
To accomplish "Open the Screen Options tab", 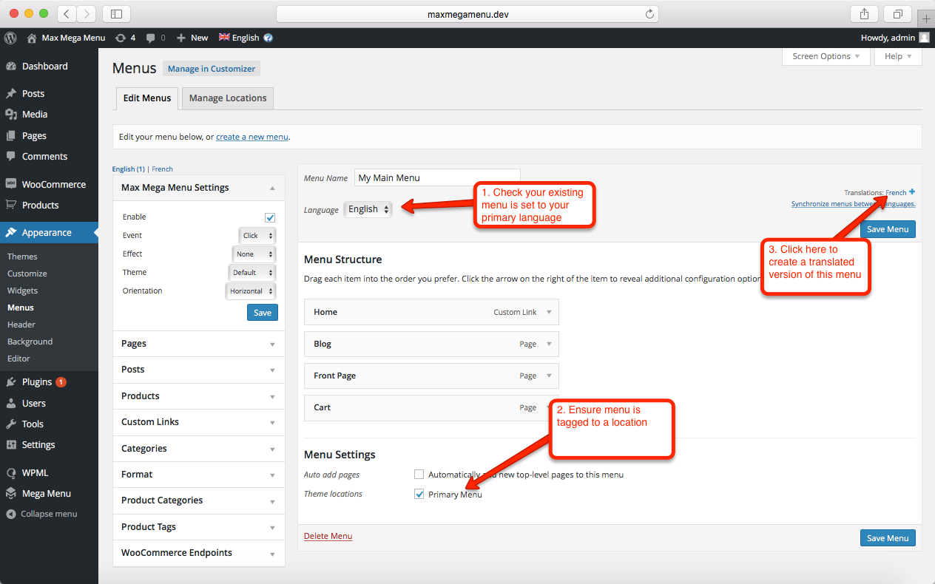I will pos(826,56).
